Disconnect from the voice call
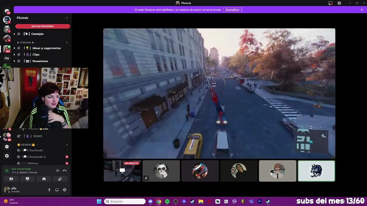This screenshot has width=367, height=206. click(x=65, y=171)
